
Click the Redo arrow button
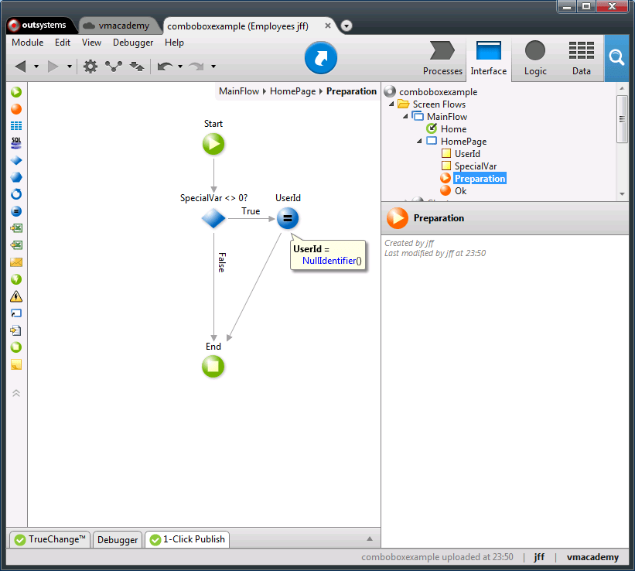[x=196, y=66]
